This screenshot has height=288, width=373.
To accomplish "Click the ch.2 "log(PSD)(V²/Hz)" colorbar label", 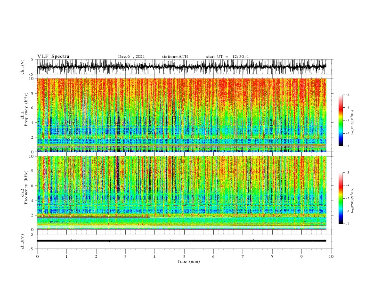I will click(x=353, y=200).
